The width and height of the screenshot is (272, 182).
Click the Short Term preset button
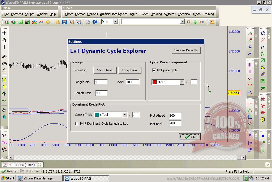pos(105,70)
